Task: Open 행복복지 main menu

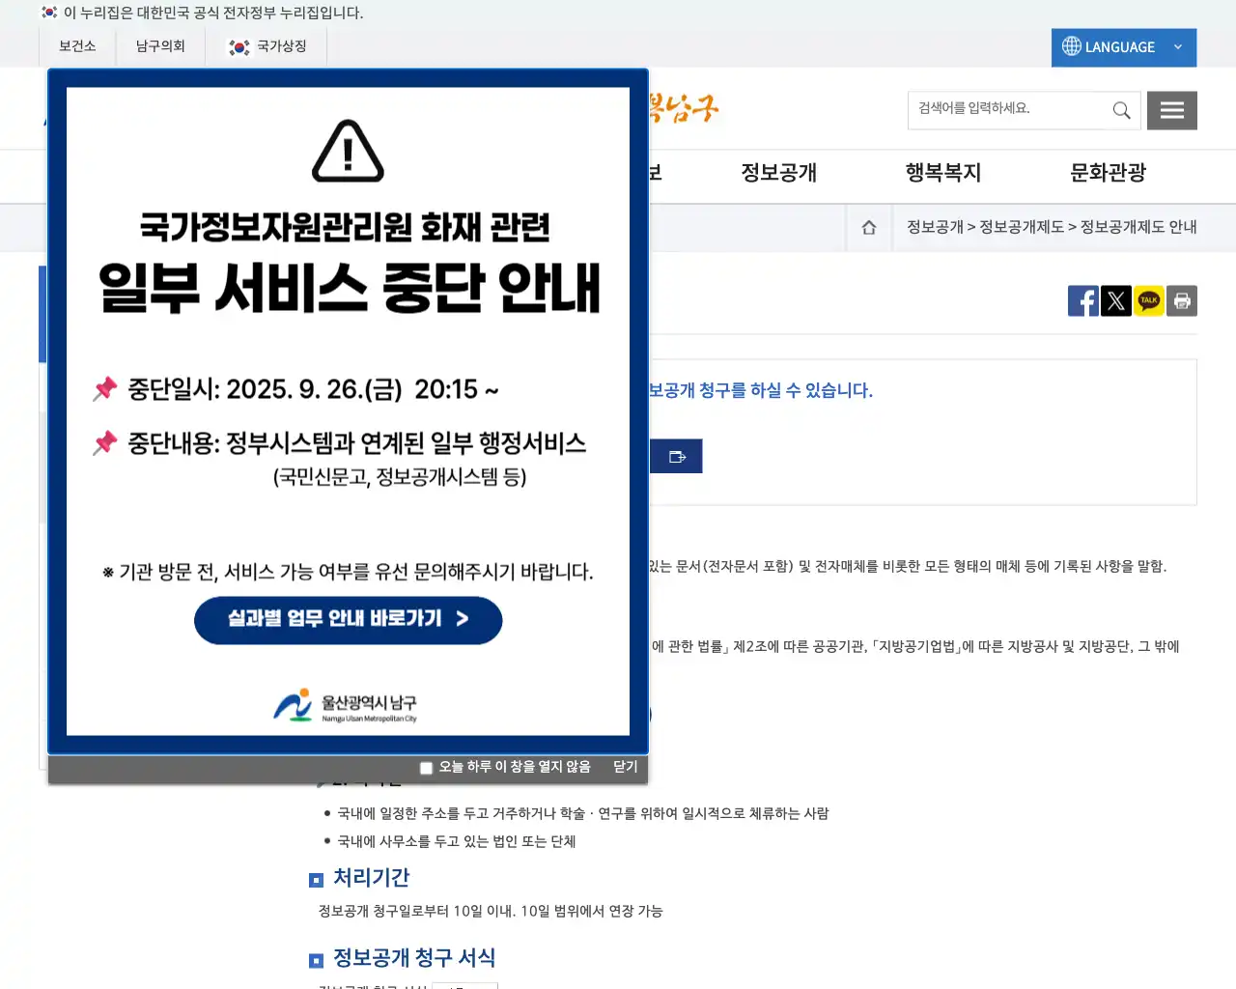Action: click(943, 173)
